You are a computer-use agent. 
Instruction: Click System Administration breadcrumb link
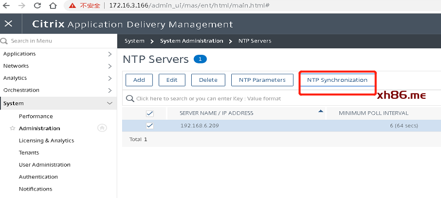pyautogui.click(x=192, y=41)
